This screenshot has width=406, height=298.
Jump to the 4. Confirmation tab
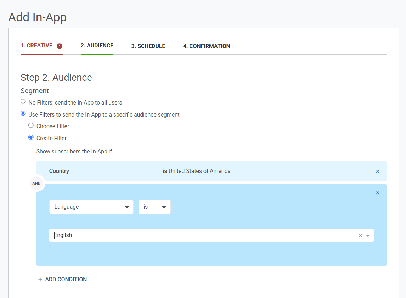point(207,46)
